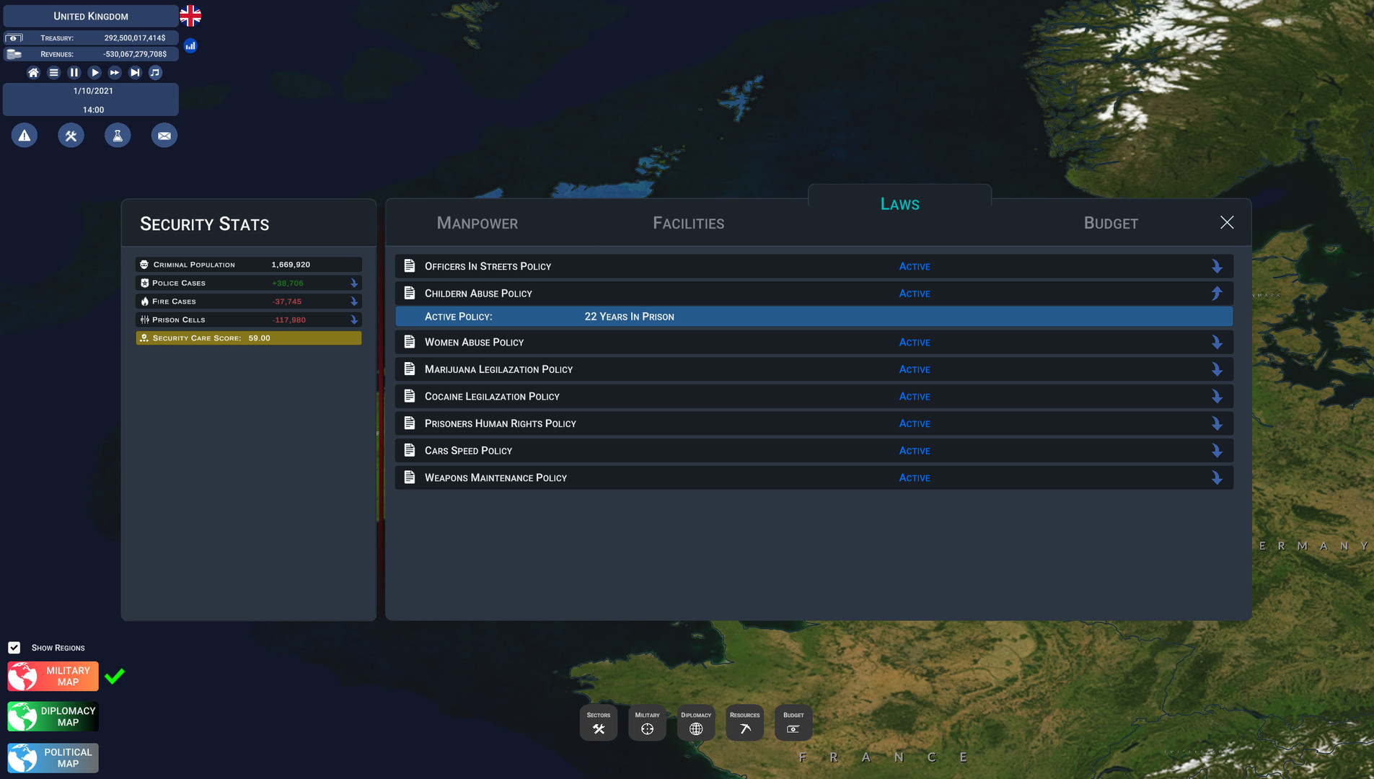Open the Resources pickaxe button

point(744,723)
